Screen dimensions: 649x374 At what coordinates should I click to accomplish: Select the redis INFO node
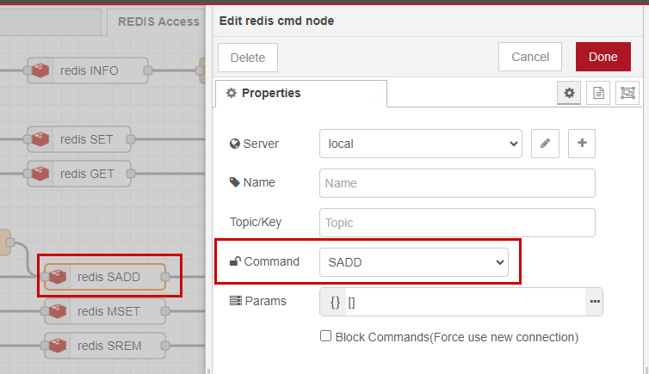point(88,71)
